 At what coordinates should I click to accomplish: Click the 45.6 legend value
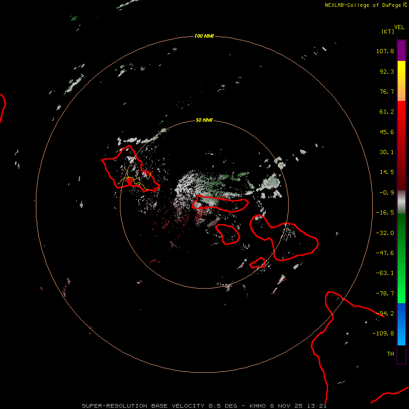[x=387, y=132]
